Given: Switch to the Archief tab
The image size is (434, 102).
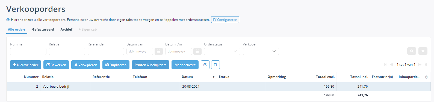Looking at the screenshot, I should point(66,29).
